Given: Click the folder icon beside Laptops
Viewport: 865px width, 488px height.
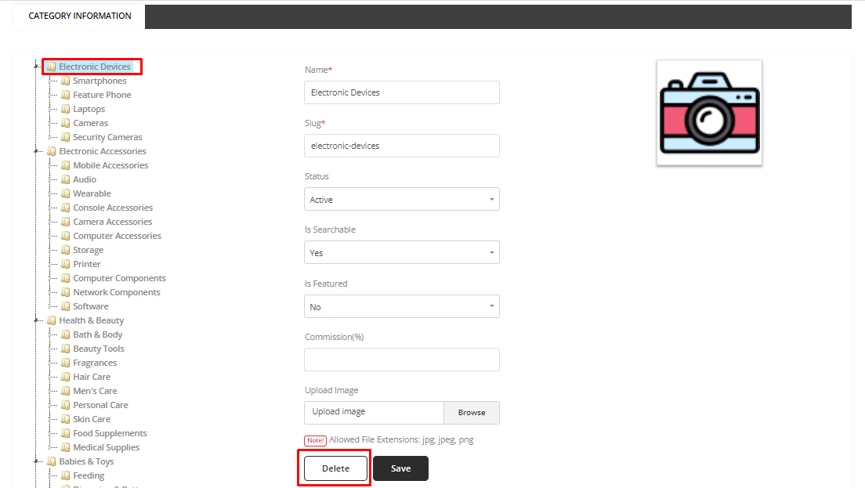Looking at the screenshot, I should [x=66, y=109].
